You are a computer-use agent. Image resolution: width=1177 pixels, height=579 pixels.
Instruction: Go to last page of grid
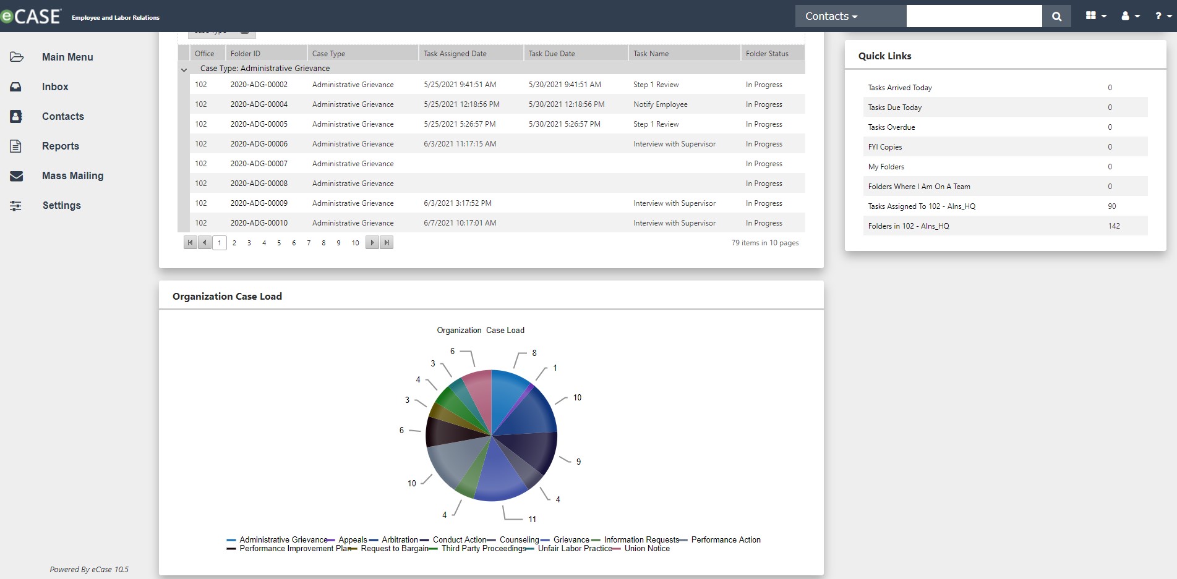click(387, 243)
